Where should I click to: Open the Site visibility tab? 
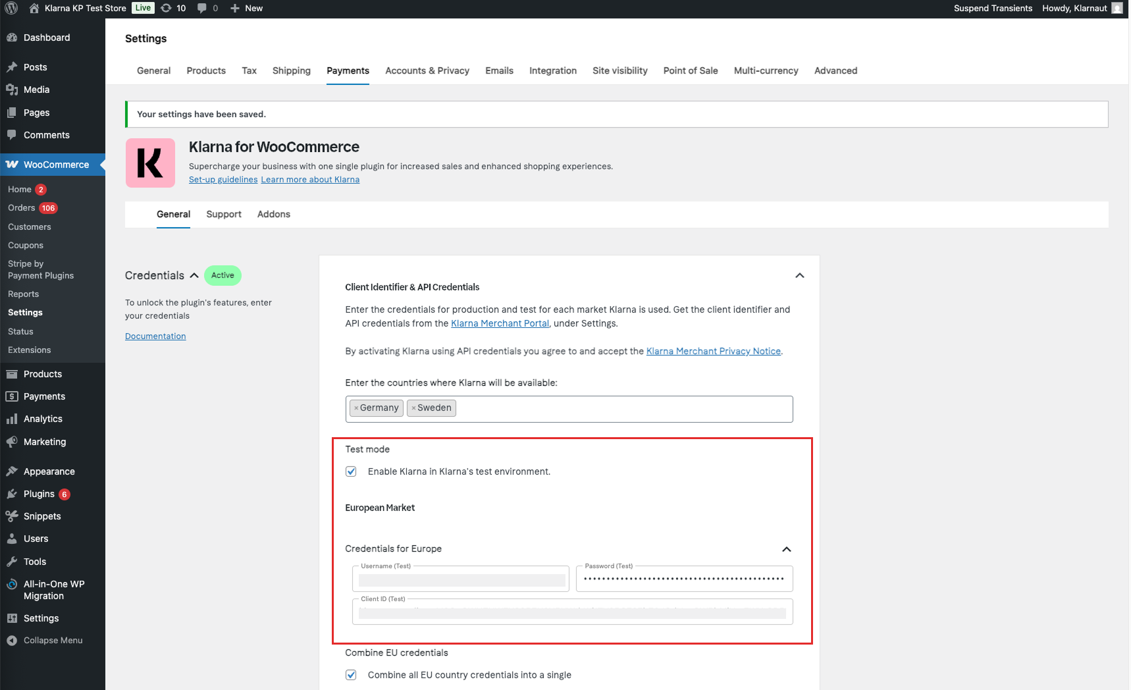619,70
